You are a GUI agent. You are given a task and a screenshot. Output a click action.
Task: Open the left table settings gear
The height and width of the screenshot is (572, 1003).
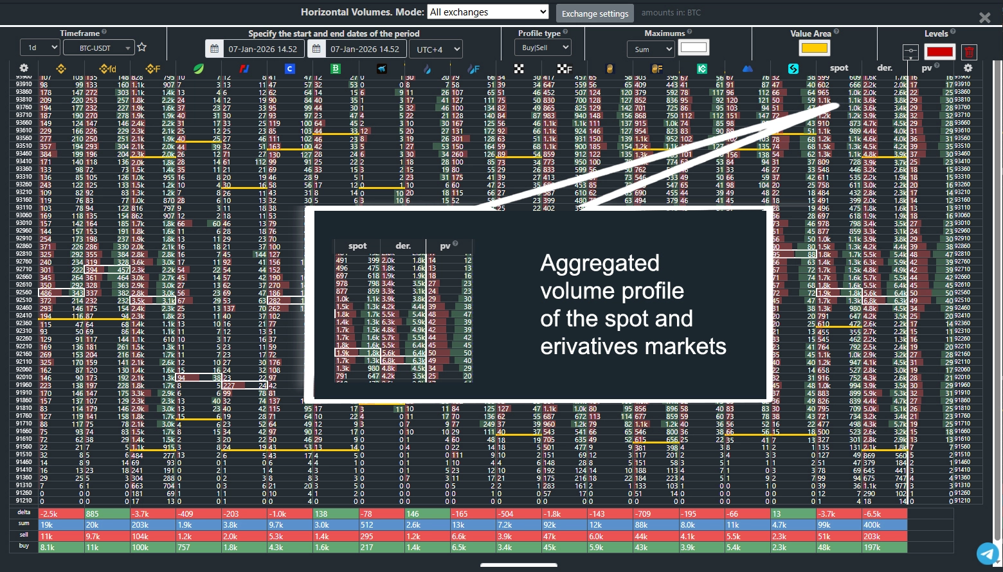pos(24,68)
